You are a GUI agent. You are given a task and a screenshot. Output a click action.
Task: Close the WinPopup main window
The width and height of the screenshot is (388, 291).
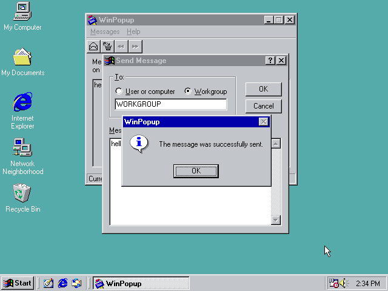[290, 20]
